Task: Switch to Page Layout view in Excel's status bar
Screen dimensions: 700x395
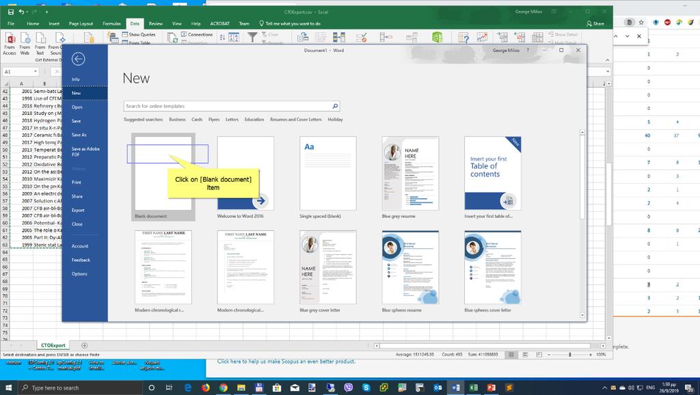Action: [525, 355]
